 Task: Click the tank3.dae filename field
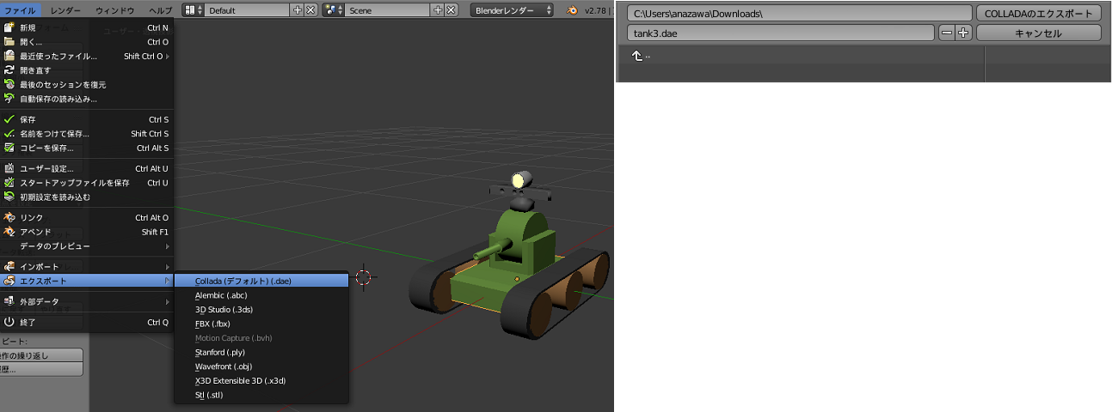(780, 33)
